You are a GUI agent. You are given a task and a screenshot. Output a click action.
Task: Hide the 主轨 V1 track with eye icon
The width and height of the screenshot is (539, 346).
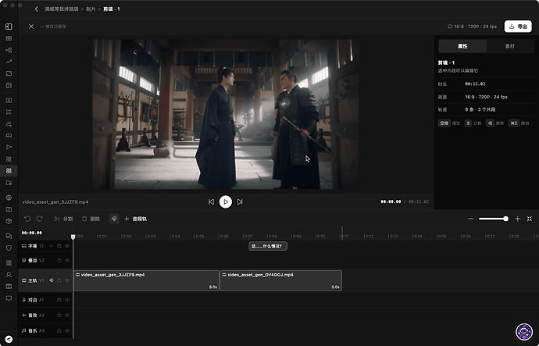67,280
